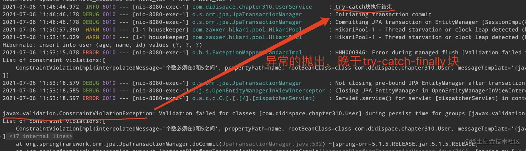Click the javax.validation.ConstraintViolationException class name
Image resolution: width=526 pixels, height=151 pixels.
point(77,114)
